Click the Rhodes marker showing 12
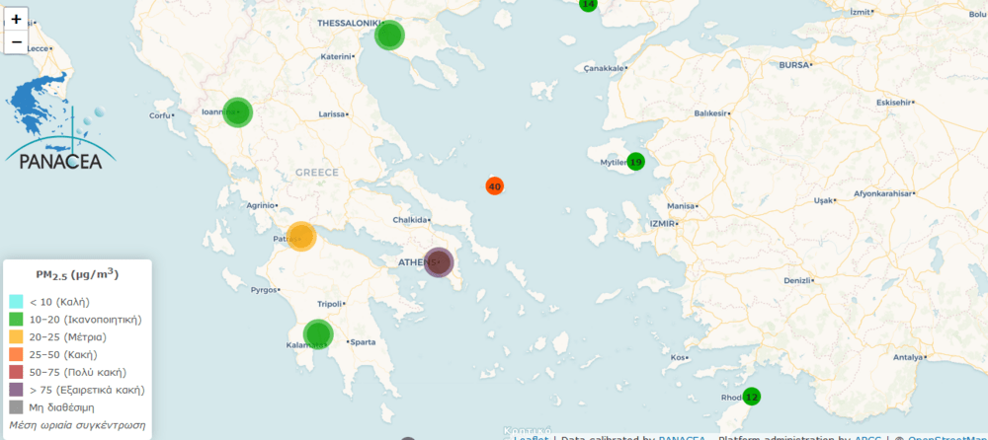 coord(752,397)
